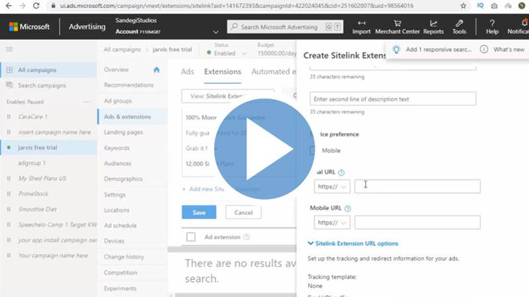
Task: Open the Tools menu
Action: click(459, 27)
